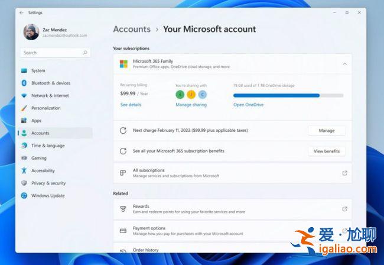Click the Gaming controller icon
384x265 pixels.
tap(24, 158)
